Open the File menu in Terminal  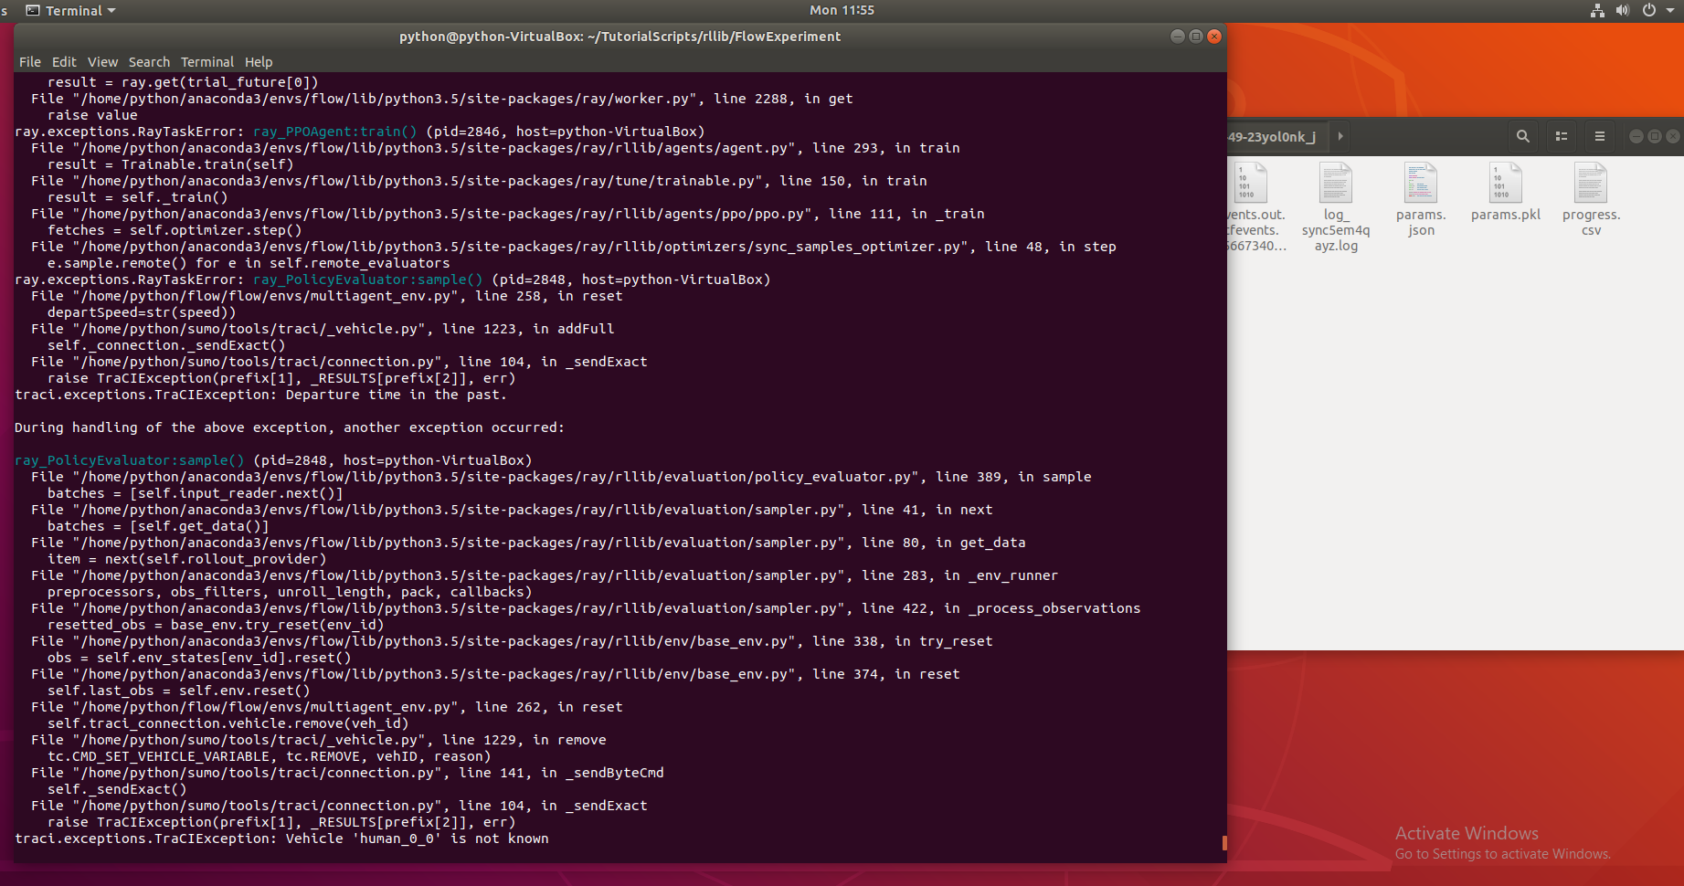(29, 61)
